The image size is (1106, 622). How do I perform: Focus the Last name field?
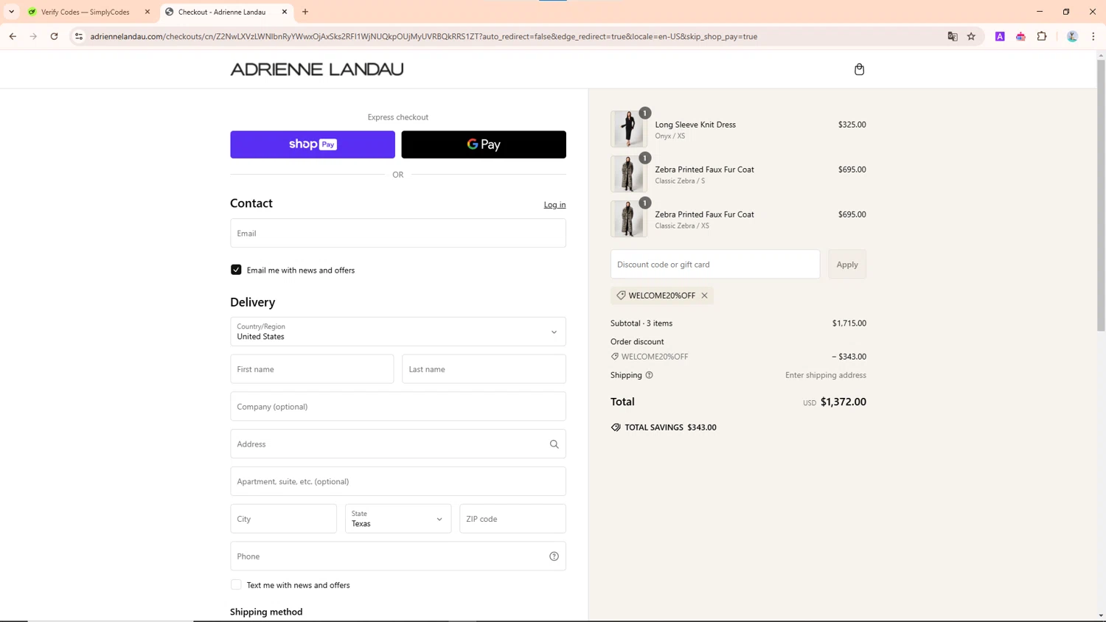(484, 369)
